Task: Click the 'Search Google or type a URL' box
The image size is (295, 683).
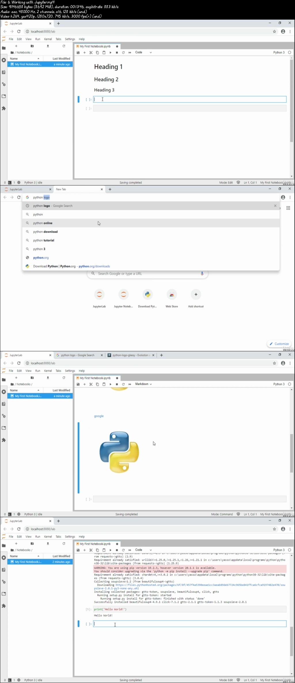Action: [147, 273]
